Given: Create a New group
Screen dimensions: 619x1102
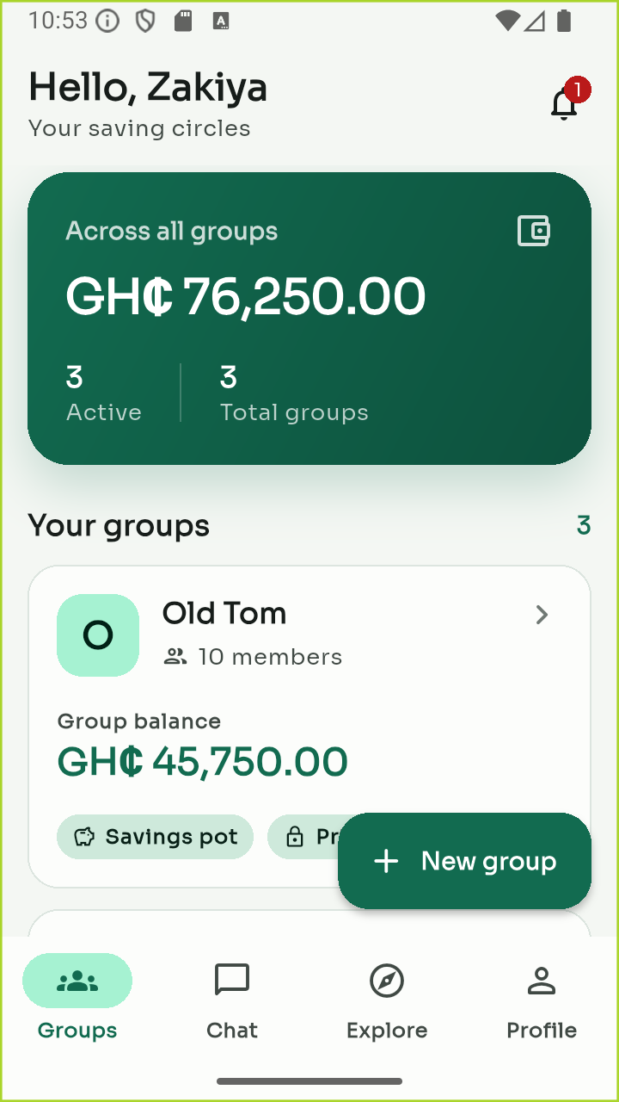Looking at the screenshot, I should [x=464, y=861].
